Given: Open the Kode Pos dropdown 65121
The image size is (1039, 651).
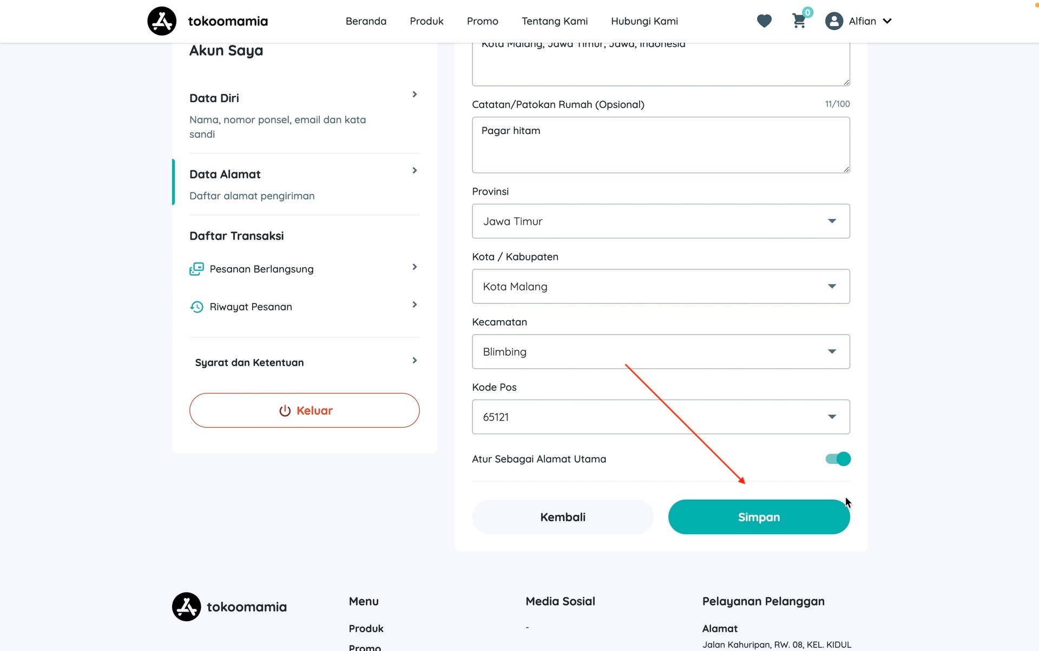Looking at the screenshot, I should pos(661,417).
